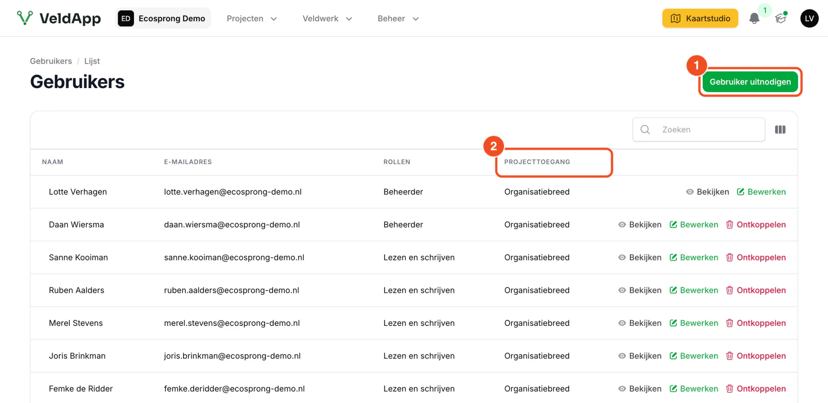828x403 pixels.
Task: Click Beheerder role in Lotte Verhagen row
Action: [x=403, y=192]
